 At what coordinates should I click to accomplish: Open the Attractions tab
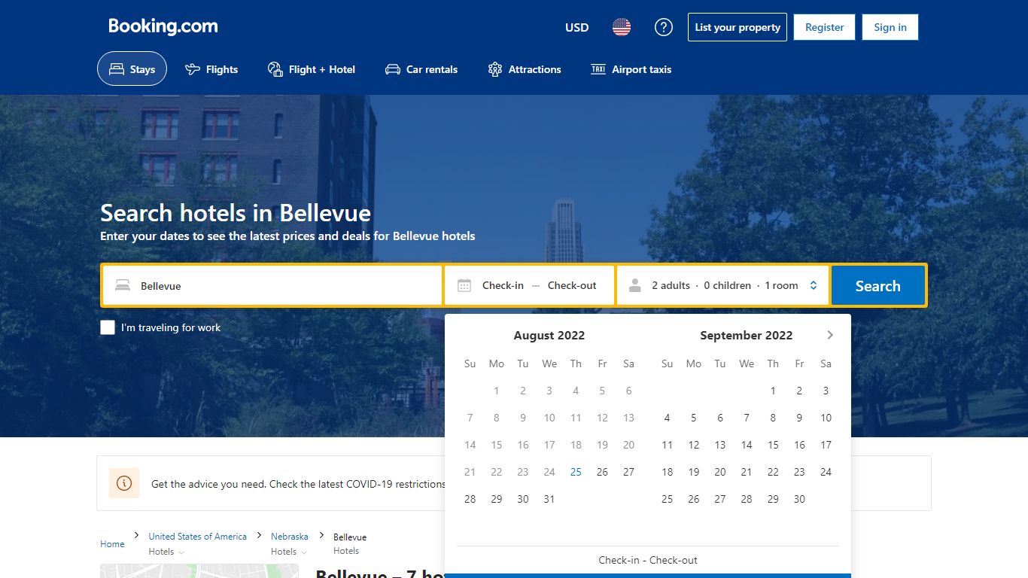(x=525, y=69)
